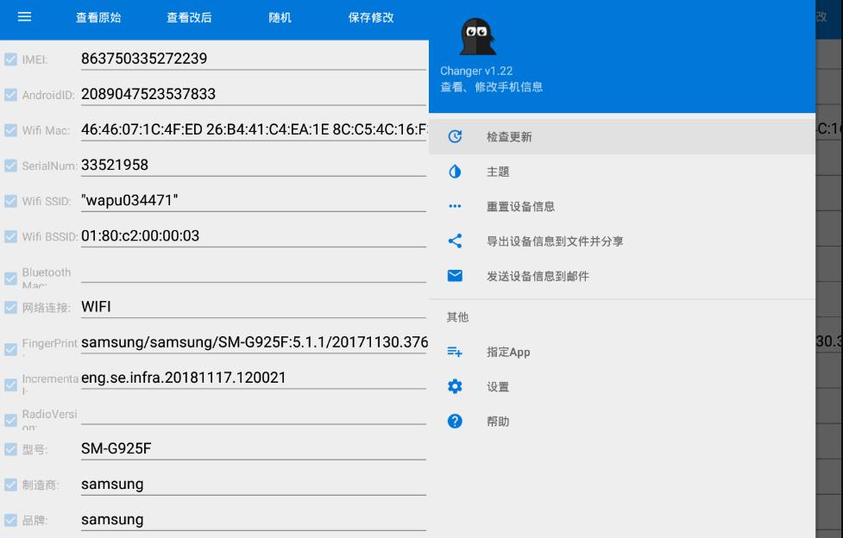The width and height of the screenshot is (843, 538).
Task: Click the 指定App list icon
Action: 456,352
